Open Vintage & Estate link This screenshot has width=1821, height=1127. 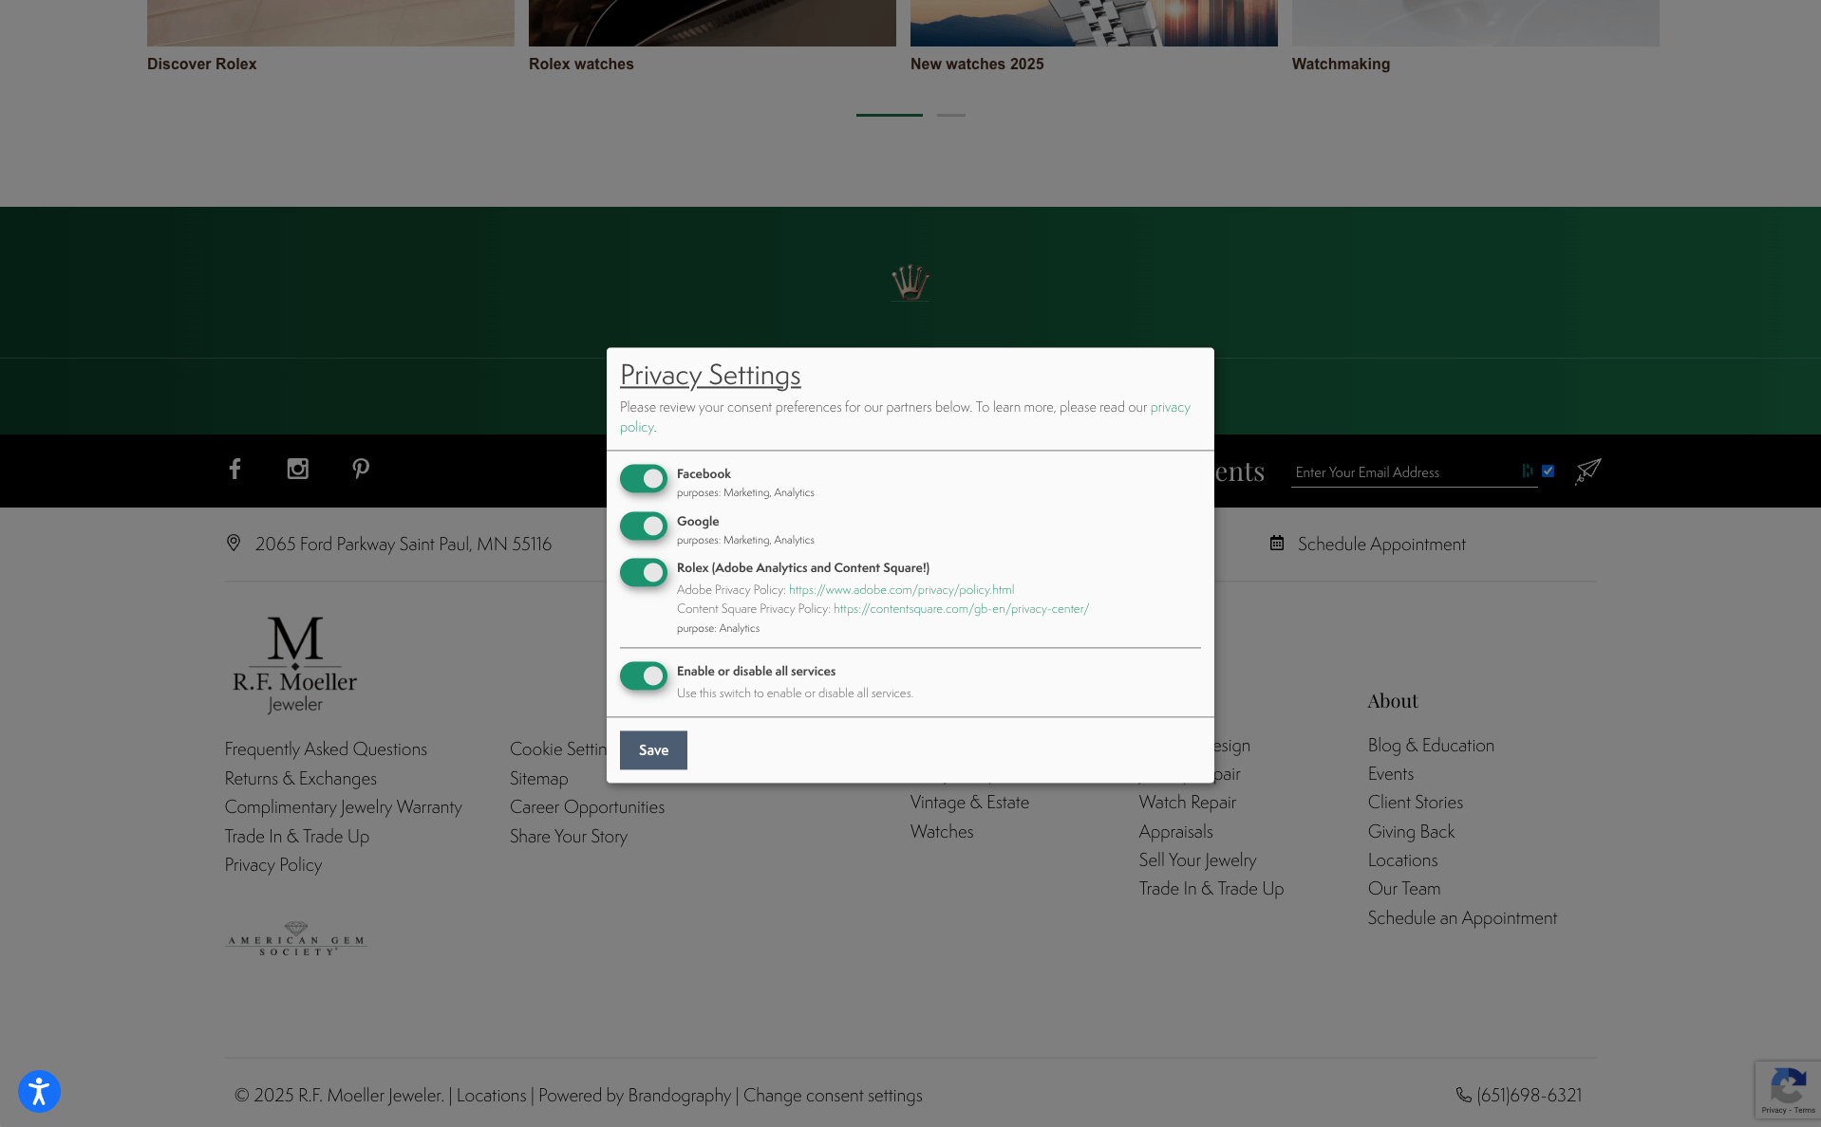pyautogui.click(x=969, y=803)
